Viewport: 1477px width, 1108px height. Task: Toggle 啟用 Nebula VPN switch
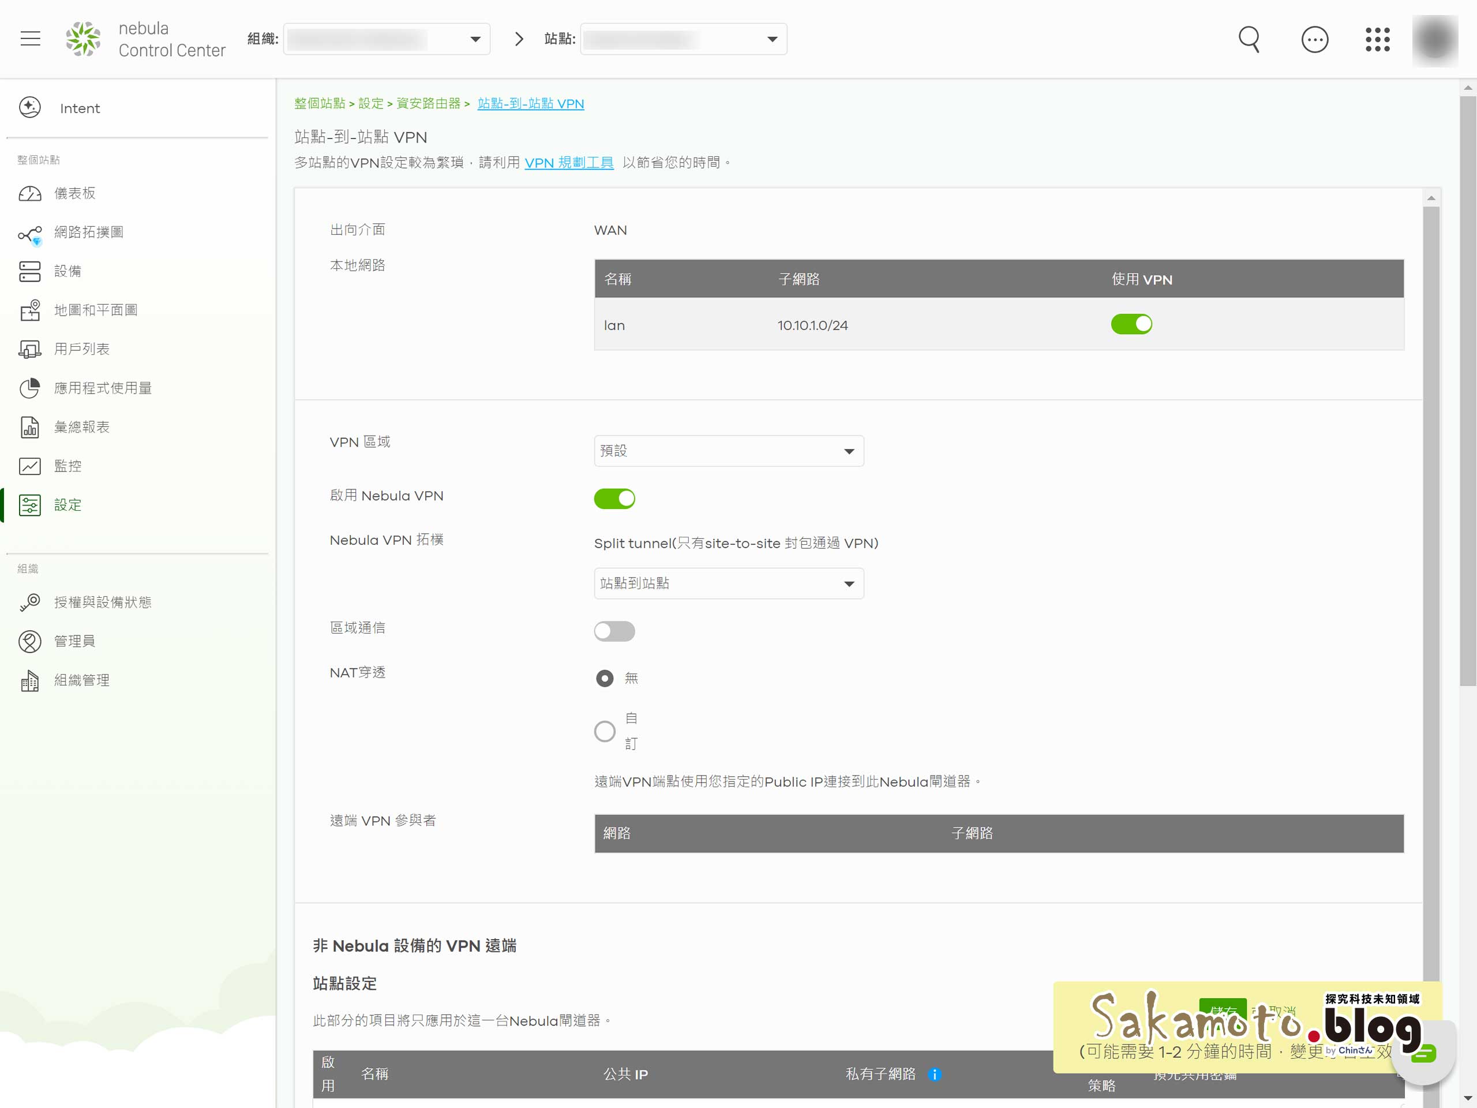pyautogui.click(x=614, y=499)
